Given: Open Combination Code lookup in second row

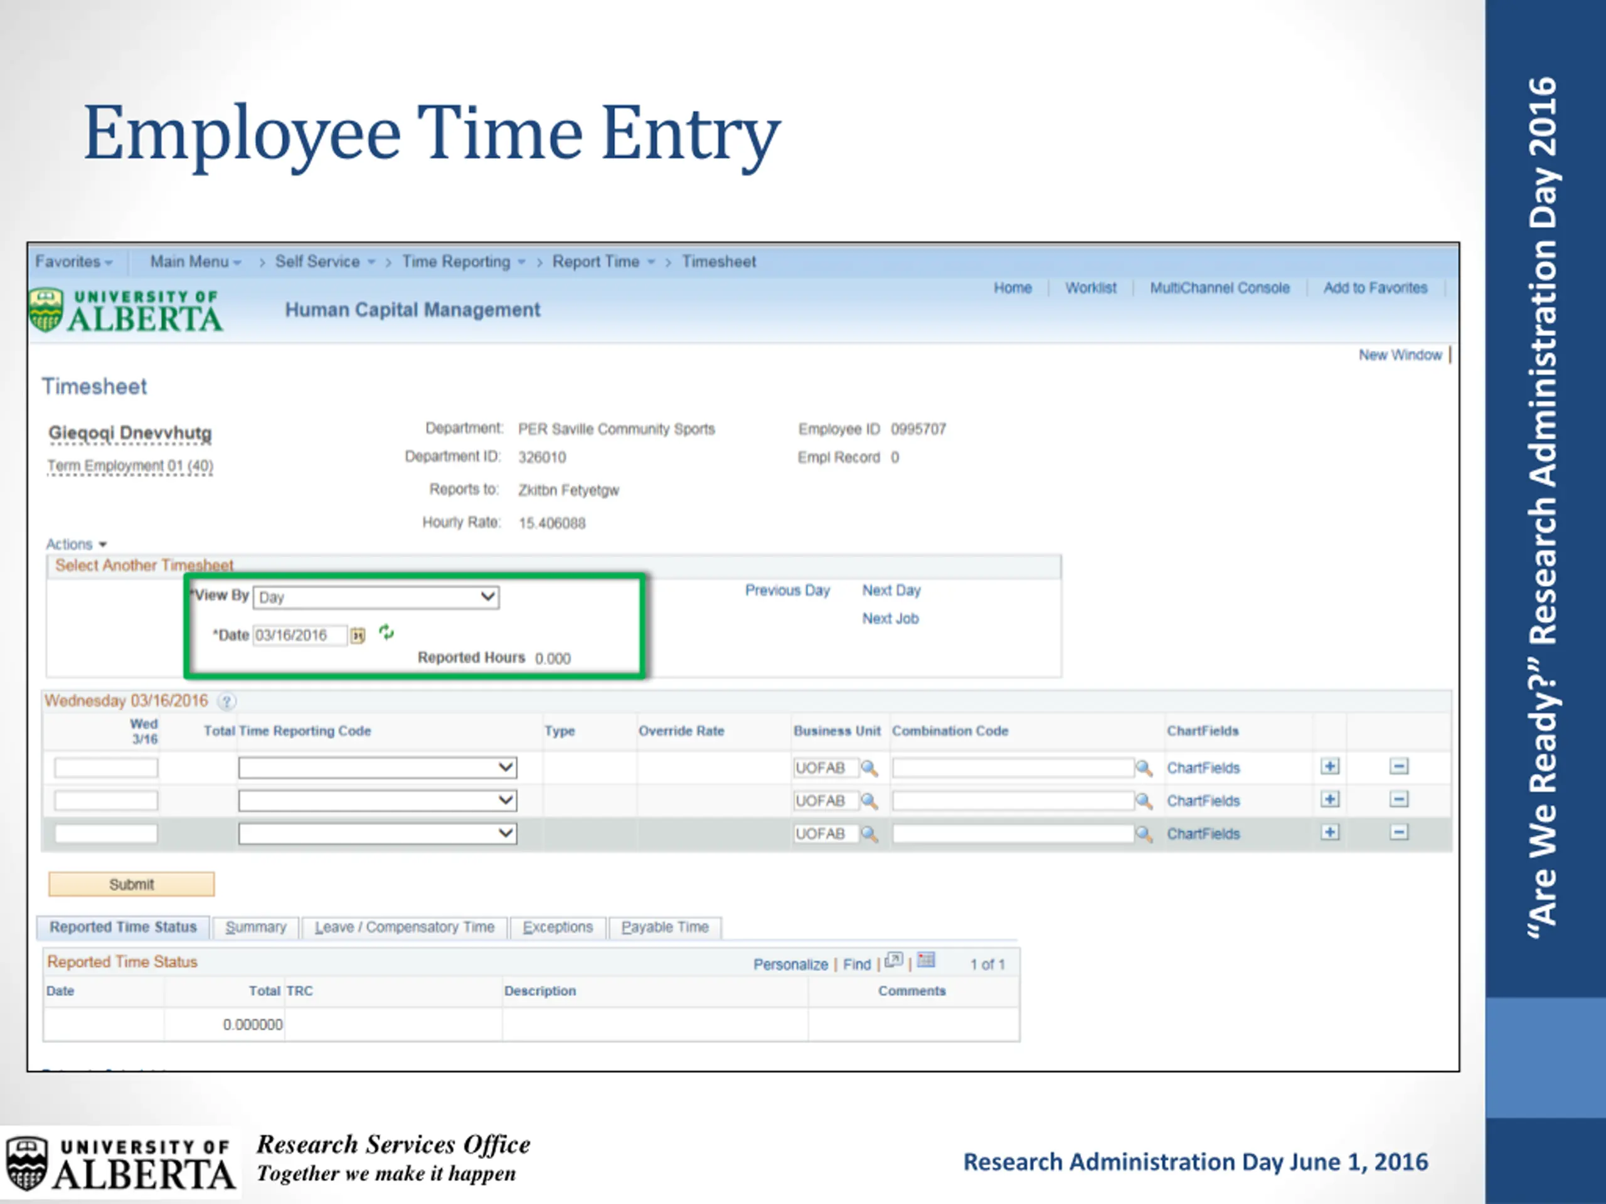Looking at the screenshot, I should [x=1144, y=801].
